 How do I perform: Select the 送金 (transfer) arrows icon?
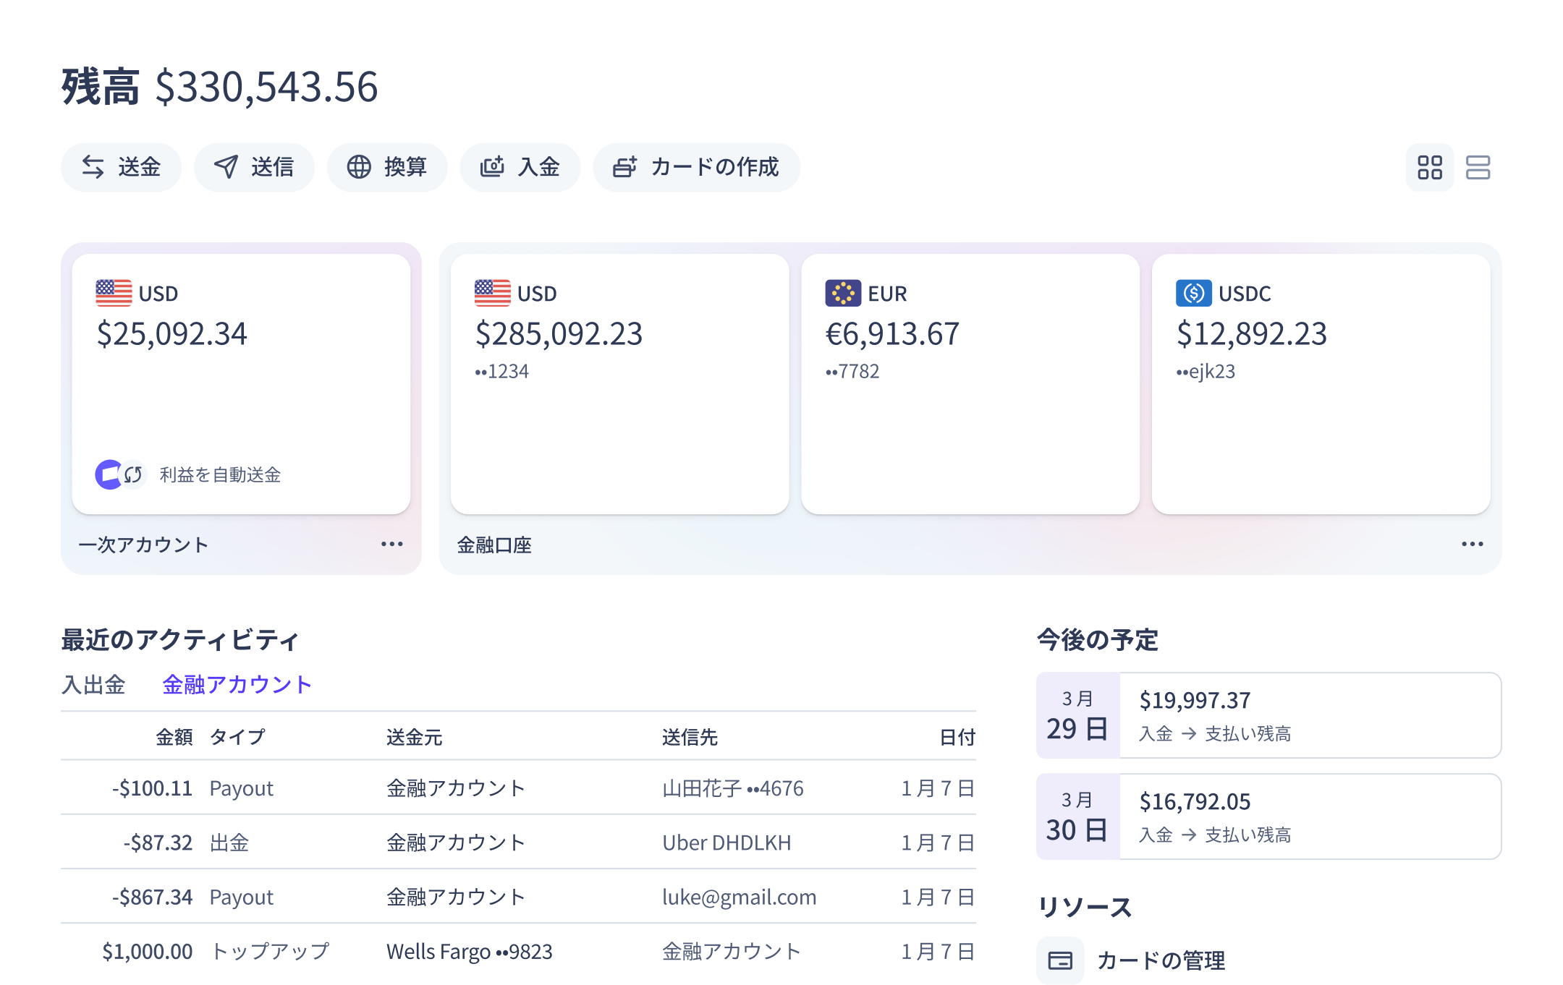92,167
